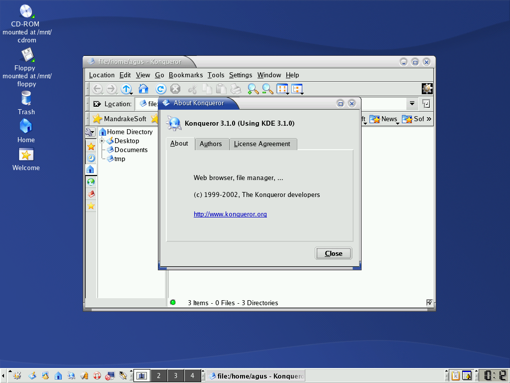Open Network globe panel in sidebar
Screen dimensions: 510x383
[x=91, y=182]
